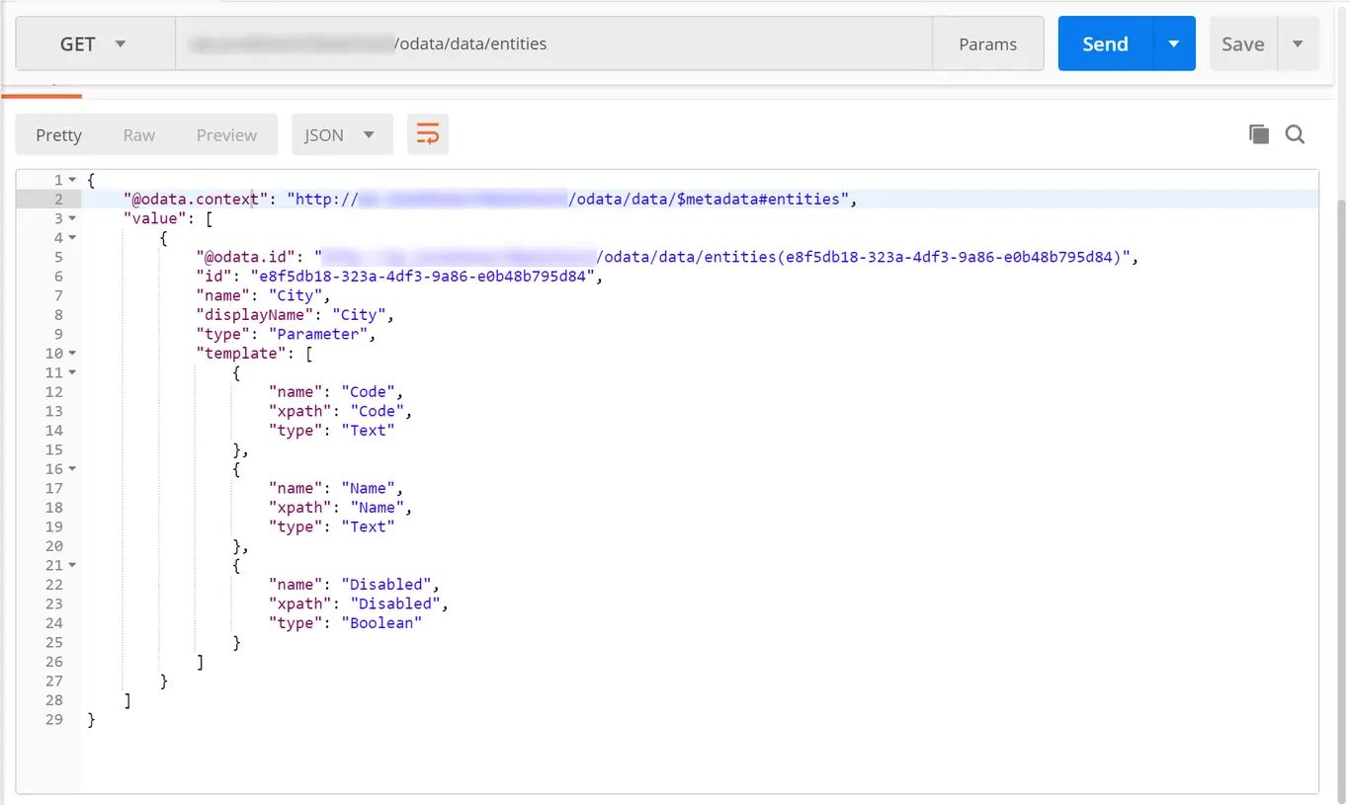The image size is (1350, 805).
Task: Collapse the Code object at line 11
Action: (x=72, y=372)
